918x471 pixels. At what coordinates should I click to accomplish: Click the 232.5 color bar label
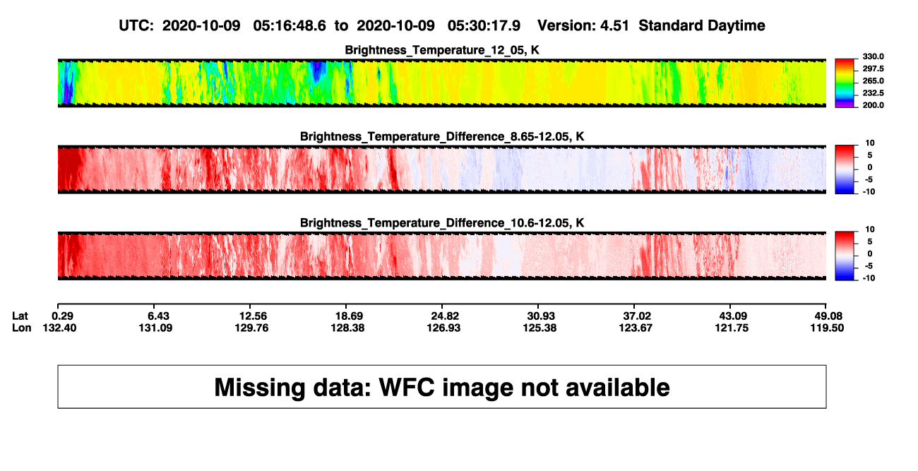pos(874,93)
